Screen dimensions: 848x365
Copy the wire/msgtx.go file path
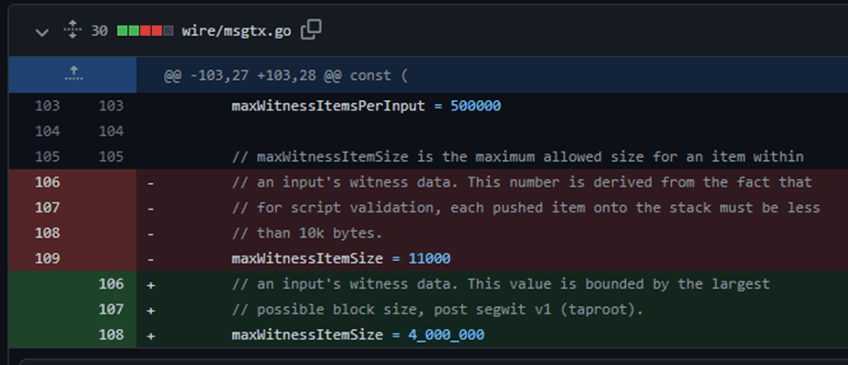311,29
